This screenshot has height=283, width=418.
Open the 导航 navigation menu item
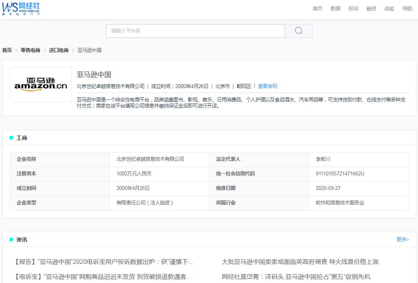click(x=406, y=8)
